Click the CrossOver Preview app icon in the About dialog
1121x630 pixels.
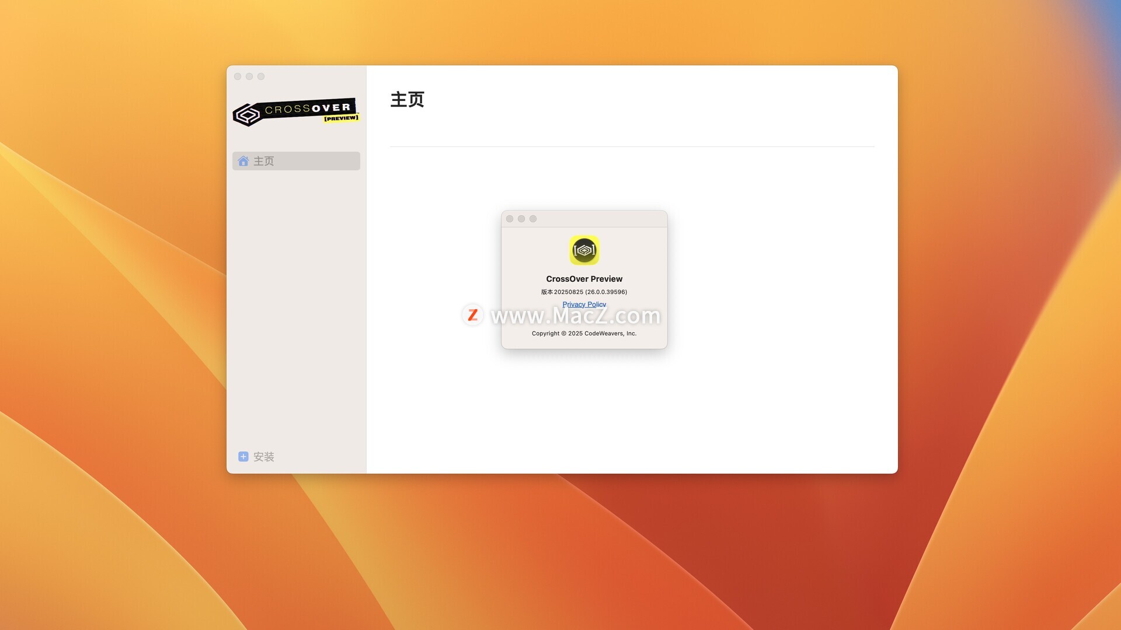(584, 250)
